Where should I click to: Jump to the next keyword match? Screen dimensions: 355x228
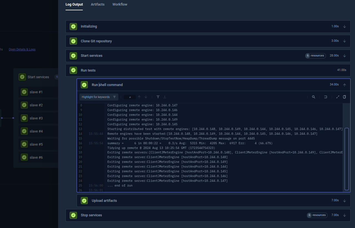pos(146,97)
